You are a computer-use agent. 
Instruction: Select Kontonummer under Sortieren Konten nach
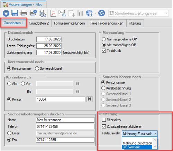tap(103, 82)
